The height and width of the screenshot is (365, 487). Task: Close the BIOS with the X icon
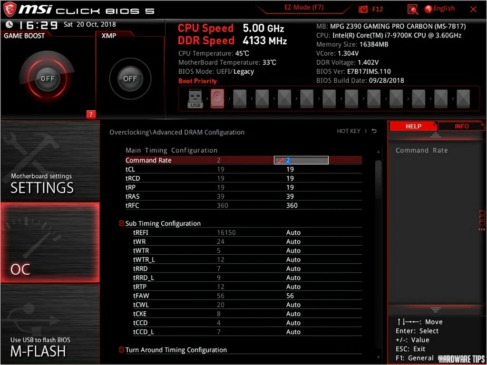tap(473, 10)
